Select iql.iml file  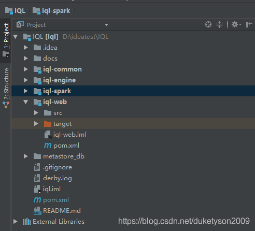tap(52, 189)
